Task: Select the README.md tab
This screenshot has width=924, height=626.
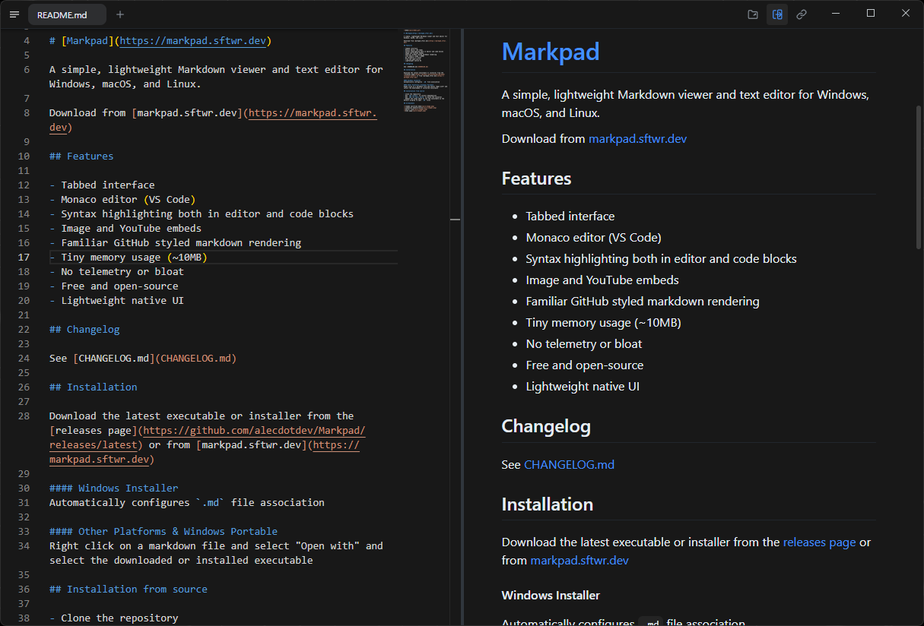Action: [67, 14]
